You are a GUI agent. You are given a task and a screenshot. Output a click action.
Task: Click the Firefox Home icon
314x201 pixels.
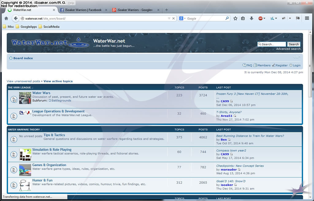click(x=6, y=18)
